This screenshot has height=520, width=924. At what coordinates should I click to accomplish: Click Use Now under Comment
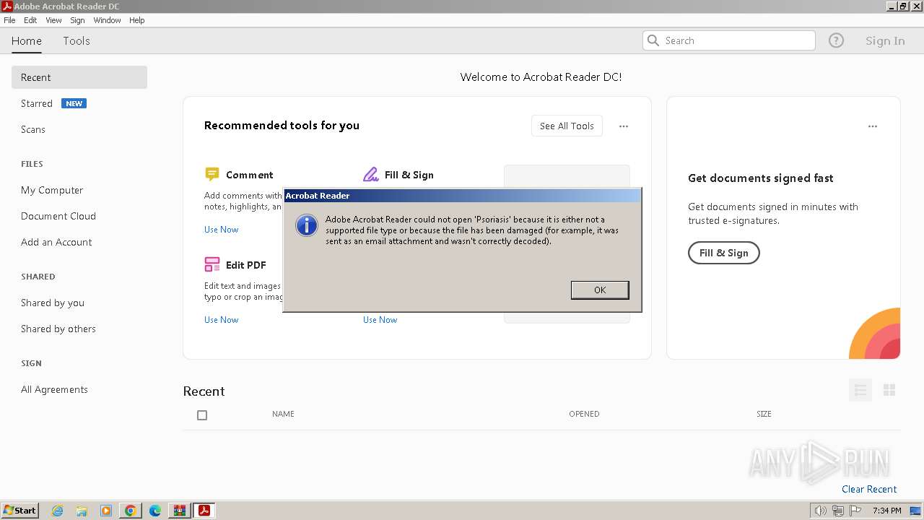click(221, 230)
